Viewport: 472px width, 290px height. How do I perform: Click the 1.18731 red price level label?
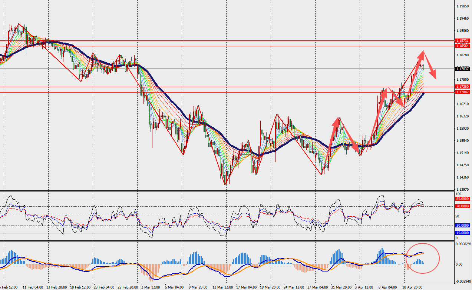point(463,41)
